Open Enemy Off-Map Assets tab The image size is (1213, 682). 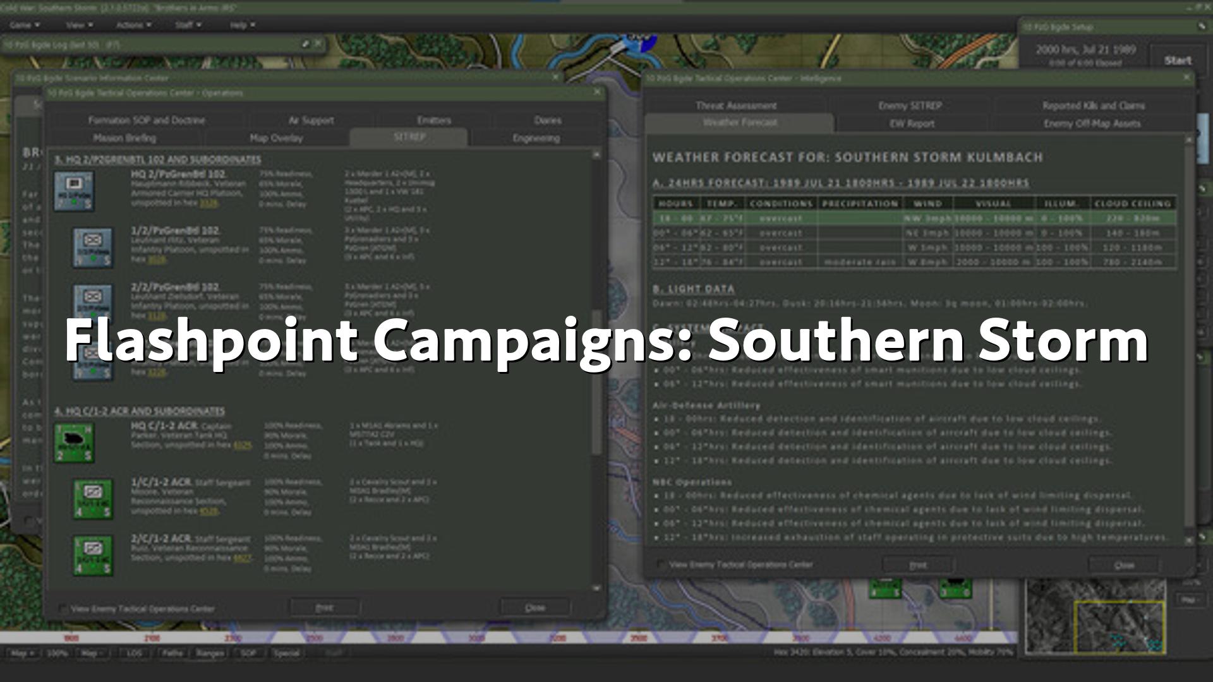click(1092, 124)
